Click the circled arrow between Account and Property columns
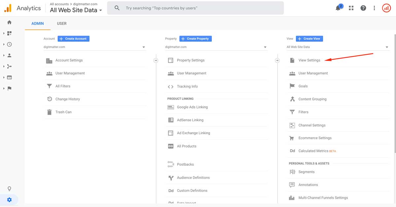 156,61
